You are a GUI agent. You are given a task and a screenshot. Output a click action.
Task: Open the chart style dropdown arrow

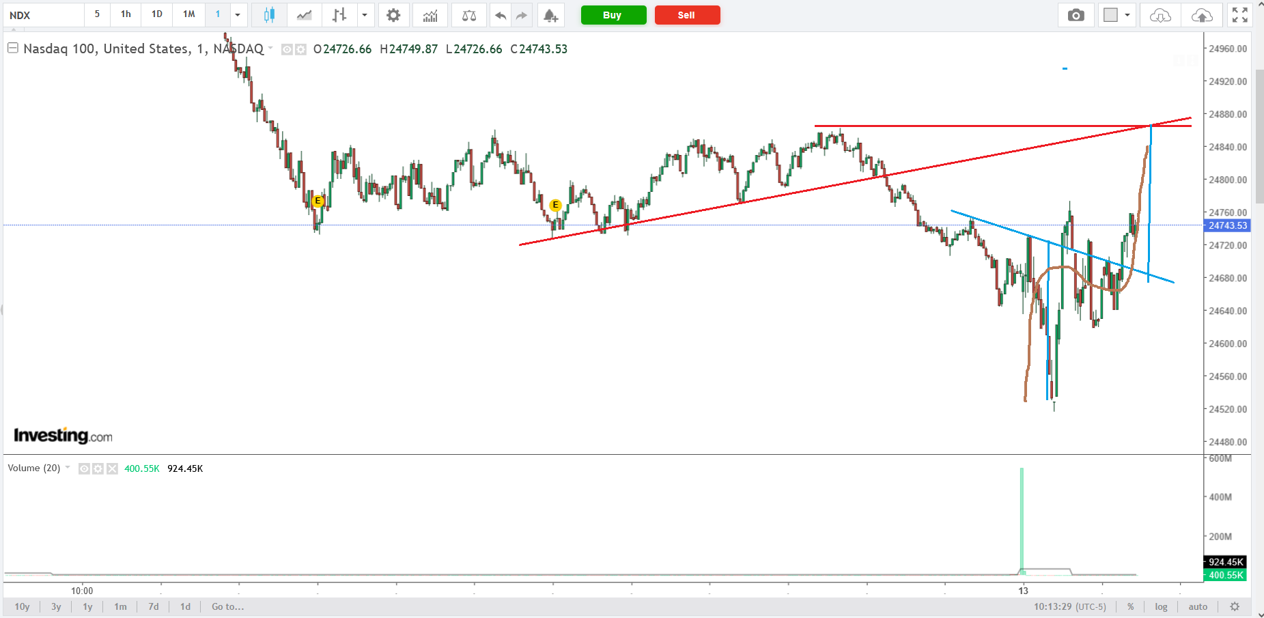(x=365, y=15)
